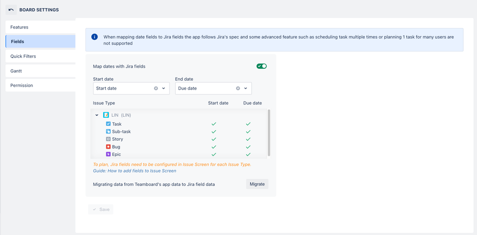Click the blue info icon in the banner
Viewport: 477px width, 235px height.
pos(95,37)
